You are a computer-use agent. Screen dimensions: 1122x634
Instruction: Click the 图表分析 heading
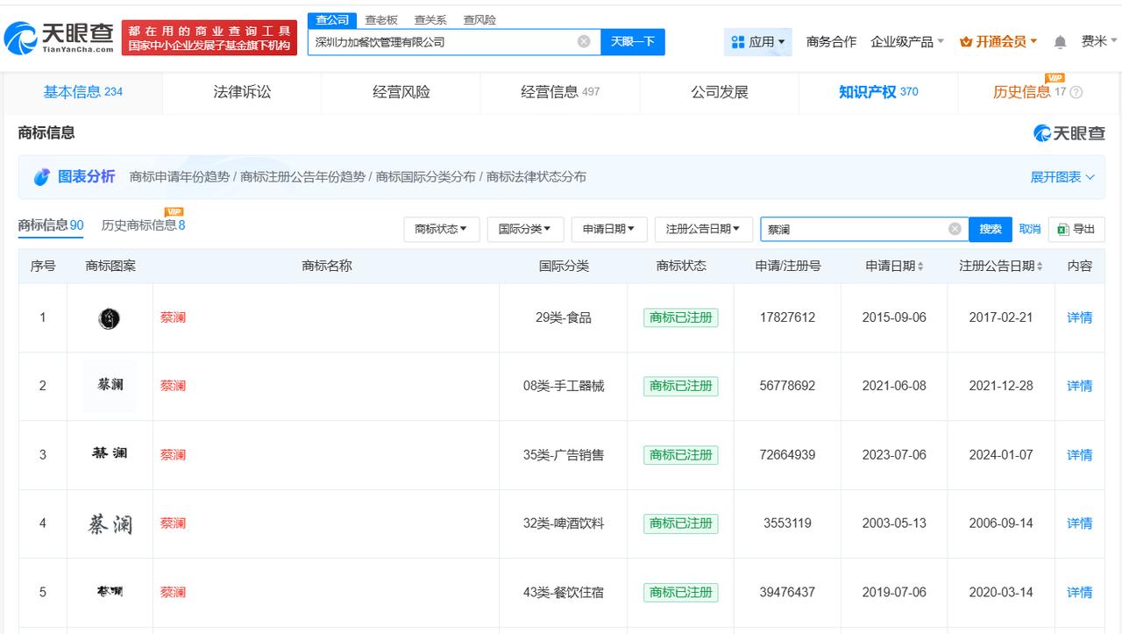(x=86, y=177)
